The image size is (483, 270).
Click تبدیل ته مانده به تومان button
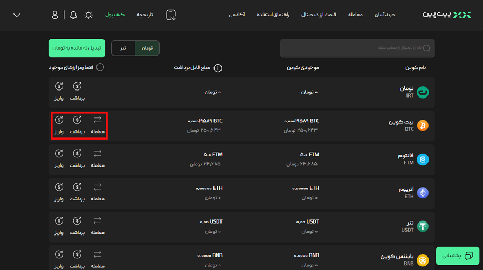(x=77, y=48)
